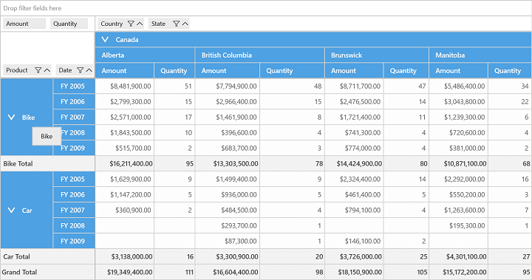This screenshot has width=532, height=280.
Task: Click the Date field filter icon
Action: point(80,70)
